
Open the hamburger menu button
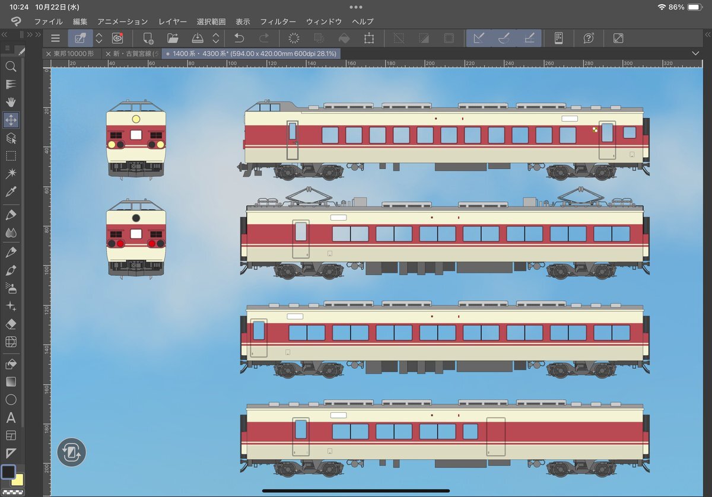click(55, 39)
